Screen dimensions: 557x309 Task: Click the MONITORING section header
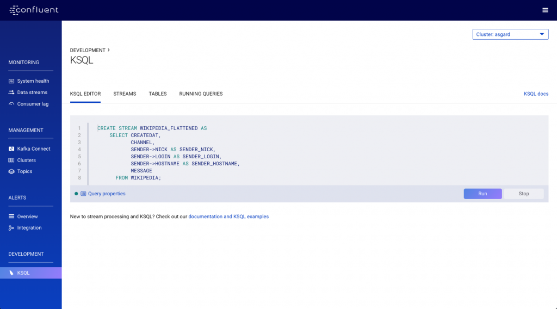[24, 62]
